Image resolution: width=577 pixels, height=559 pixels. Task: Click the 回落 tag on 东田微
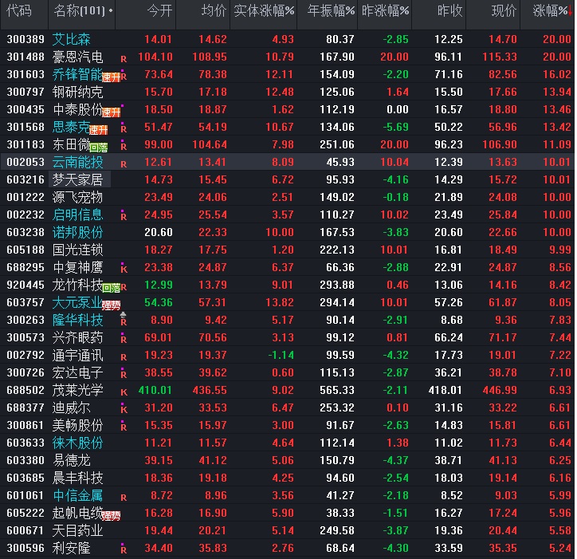click(x=99, y=148)
